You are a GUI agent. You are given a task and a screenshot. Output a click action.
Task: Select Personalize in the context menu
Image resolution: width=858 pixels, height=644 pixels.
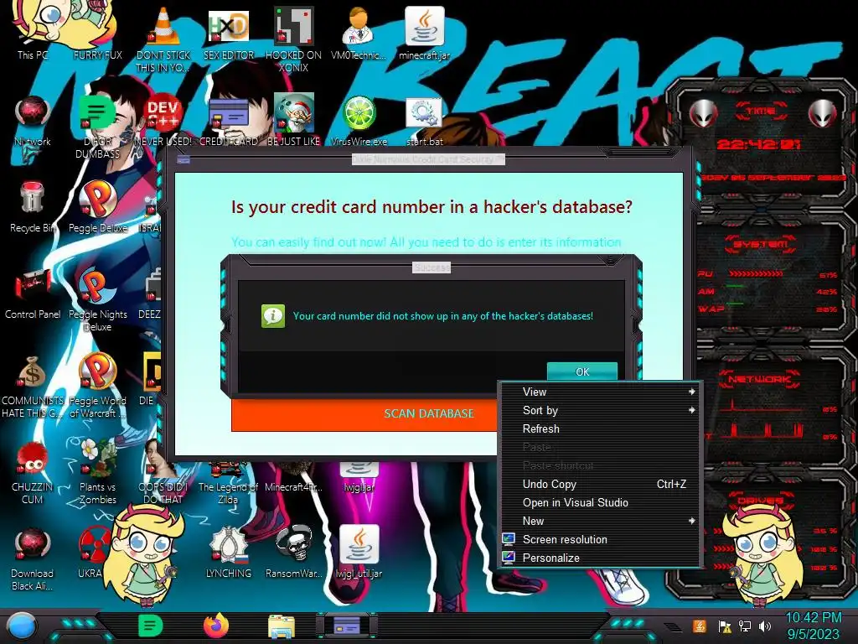pyautogui.click(x=600, y=558)
